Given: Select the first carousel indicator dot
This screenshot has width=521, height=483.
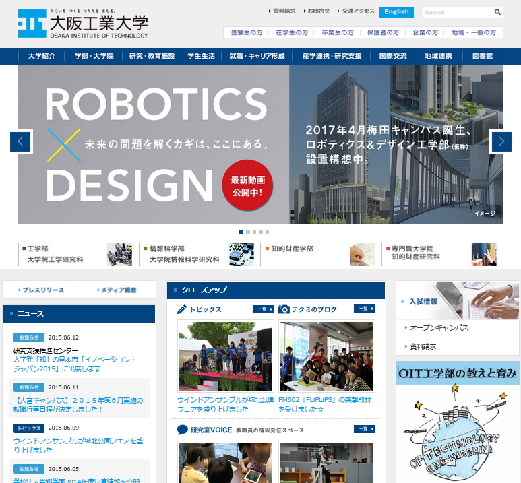Looking at the screenshot, I should 241,232.
